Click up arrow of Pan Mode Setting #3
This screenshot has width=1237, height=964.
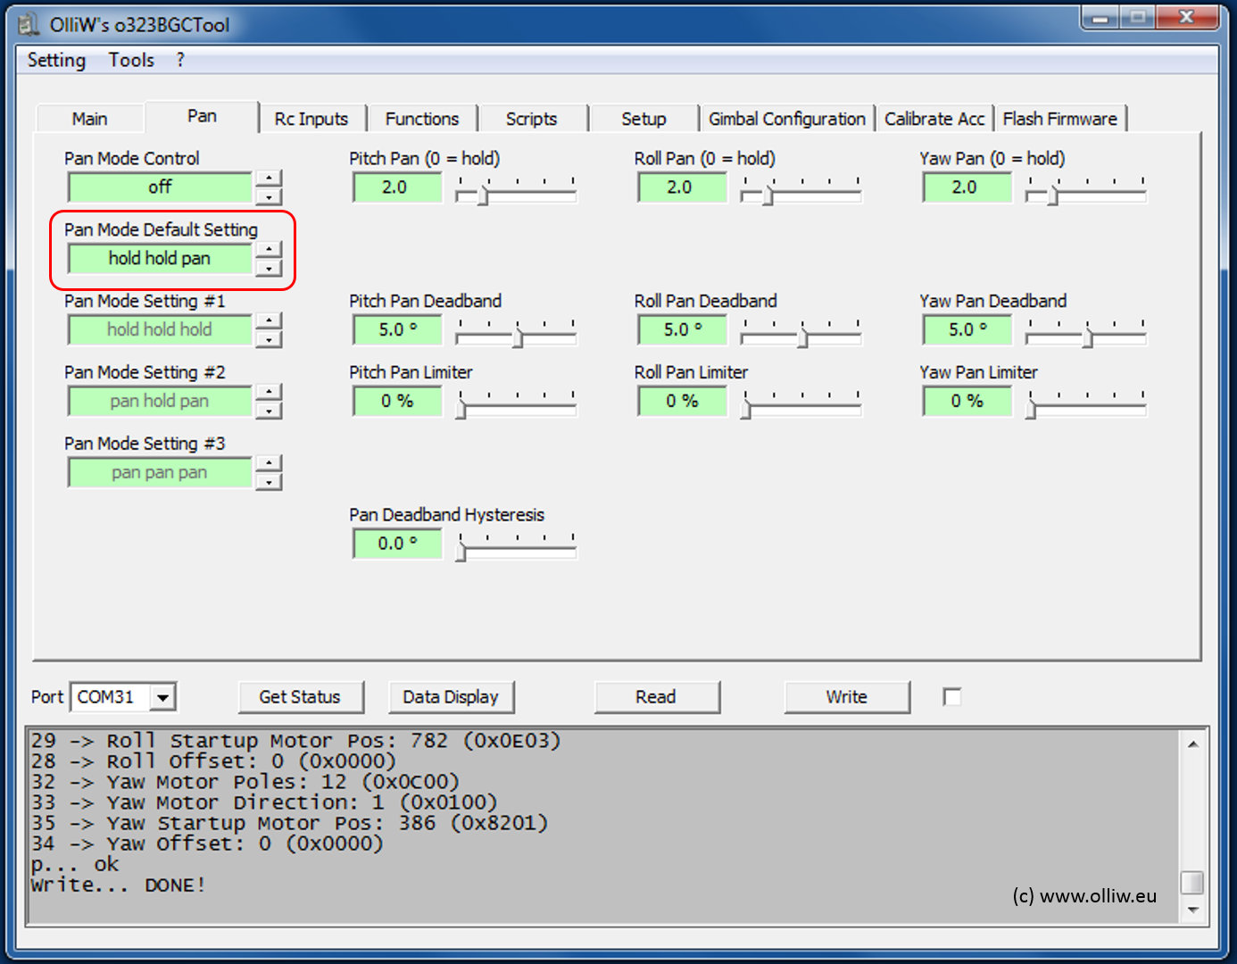pyautogui.click(x=269, y=463)
